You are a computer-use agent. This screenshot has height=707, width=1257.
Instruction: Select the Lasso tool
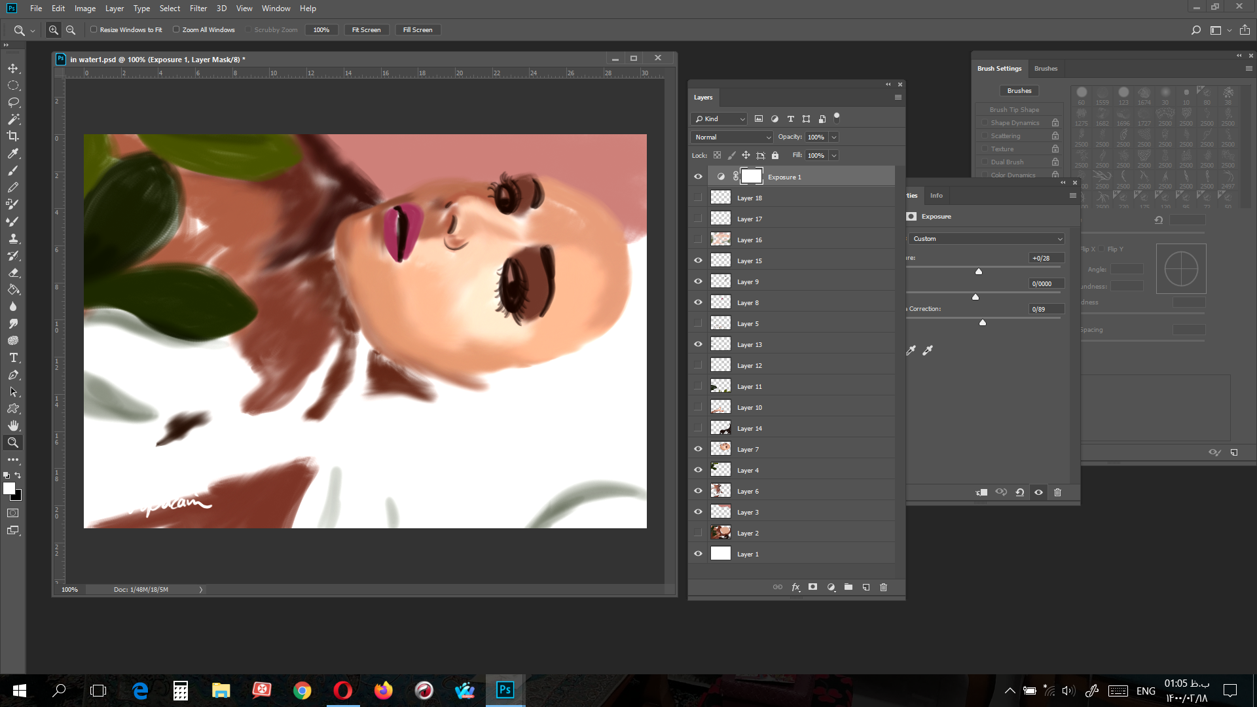pyautogui.click(x=13, y=103)
